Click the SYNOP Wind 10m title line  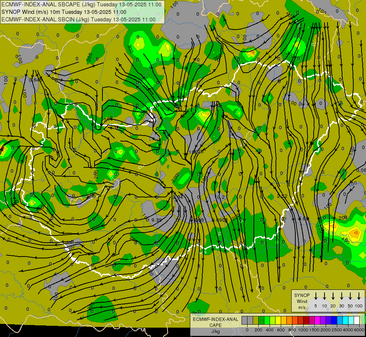pyautogui.click(x=64, y=12)
